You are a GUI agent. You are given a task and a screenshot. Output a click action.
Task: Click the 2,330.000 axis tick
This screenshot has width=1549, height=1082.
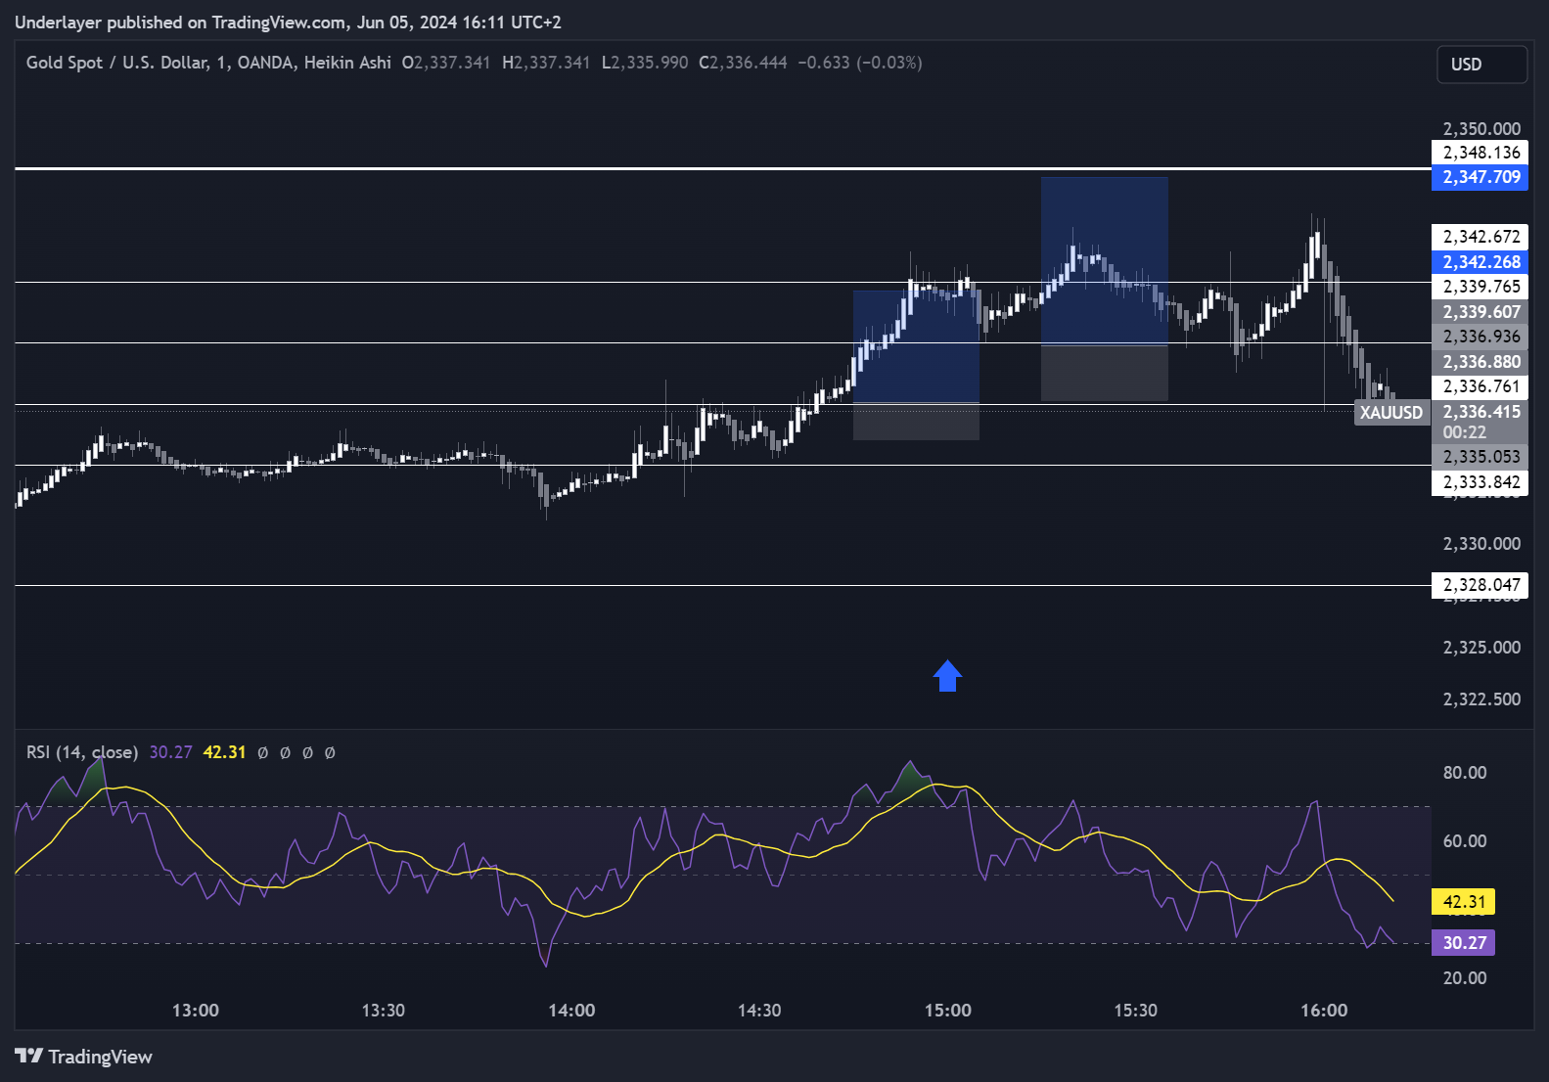click(x=1481, y=544)
